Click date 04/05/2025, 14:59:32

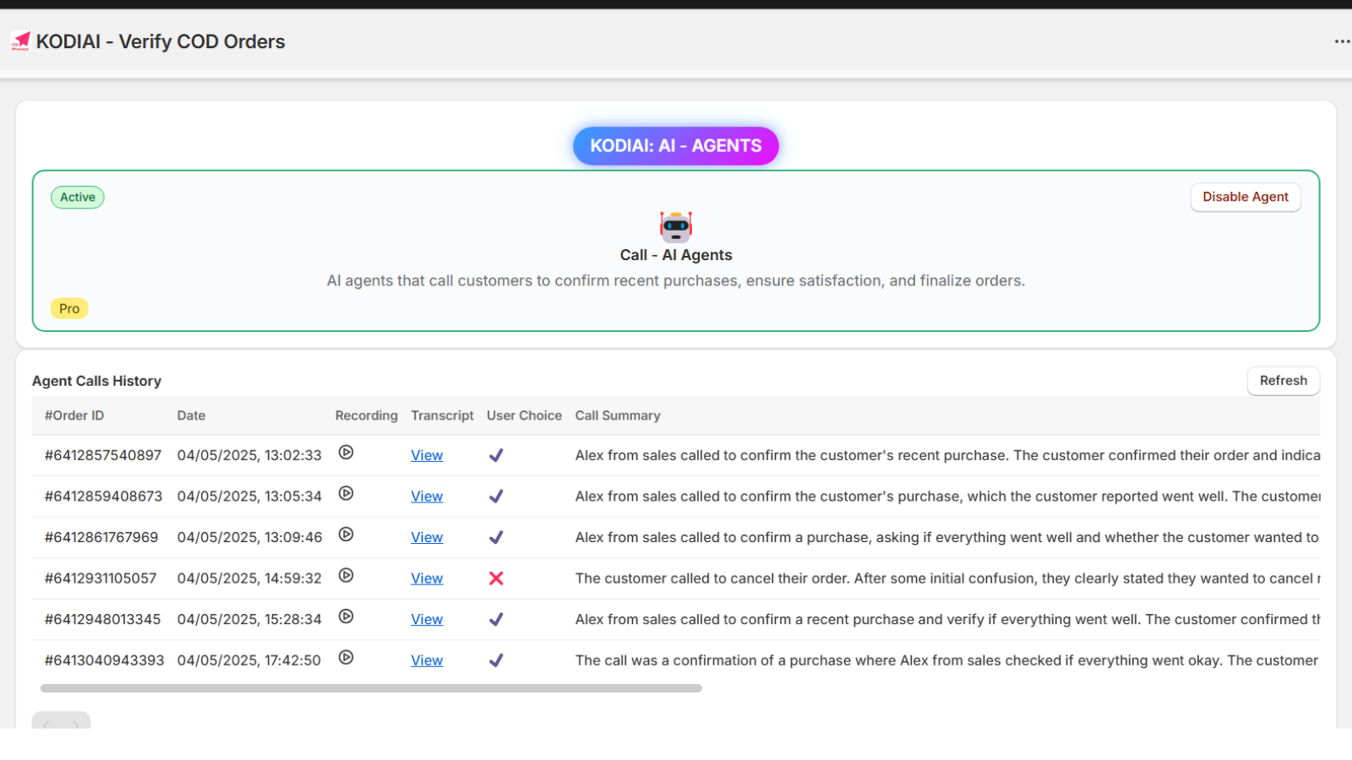pyautogui.click(x=249, y=578)
